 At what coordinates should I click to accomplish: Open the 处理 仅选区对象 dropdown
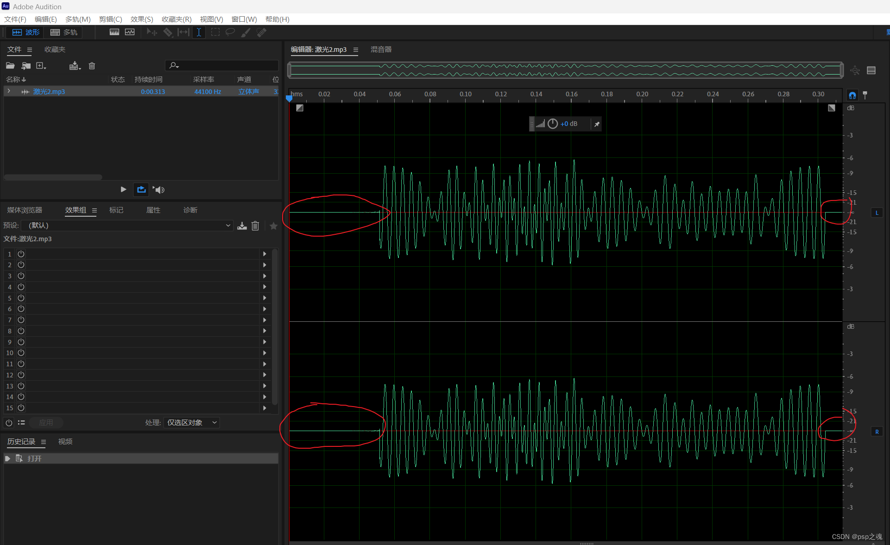coord(191,422)
